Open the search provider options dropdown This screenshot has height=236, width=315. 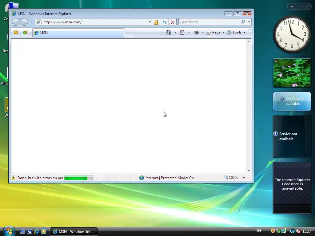(249, 22)
